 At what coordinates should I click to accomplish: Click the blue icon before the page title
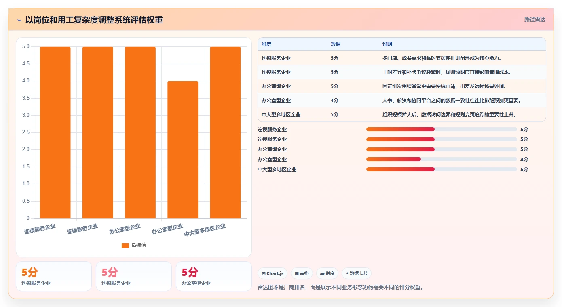click(x=19, y=20)
